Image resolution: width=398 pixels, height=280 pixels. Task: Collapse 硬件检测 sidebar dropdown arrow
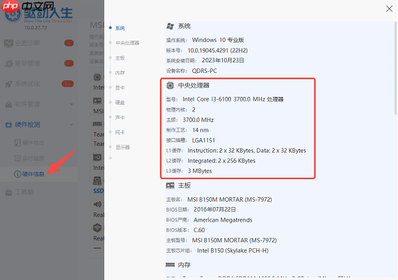(72, 125)
